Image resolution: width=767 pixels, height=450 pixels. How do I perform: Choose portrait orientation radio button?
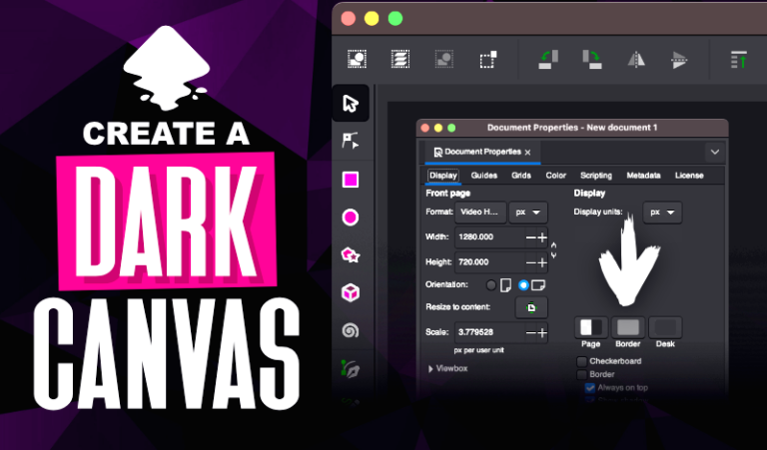(490, 284)
